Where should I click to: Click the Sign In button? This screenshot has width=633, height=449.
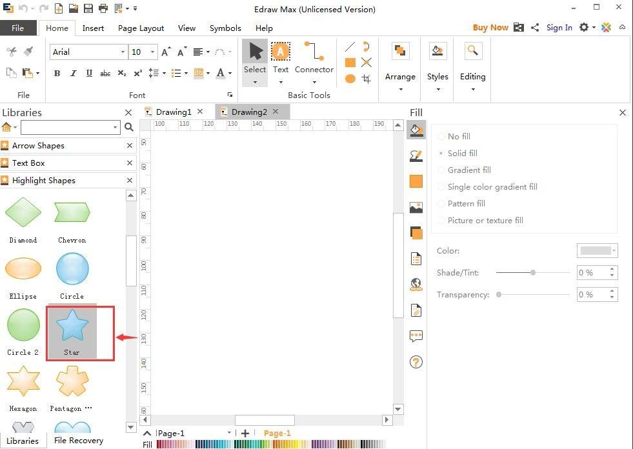click(x=559, y=28)
